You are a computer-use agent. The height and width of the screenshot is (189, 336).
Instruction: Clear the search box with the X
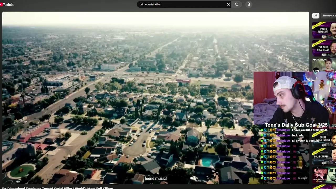[x=228, y=4]
